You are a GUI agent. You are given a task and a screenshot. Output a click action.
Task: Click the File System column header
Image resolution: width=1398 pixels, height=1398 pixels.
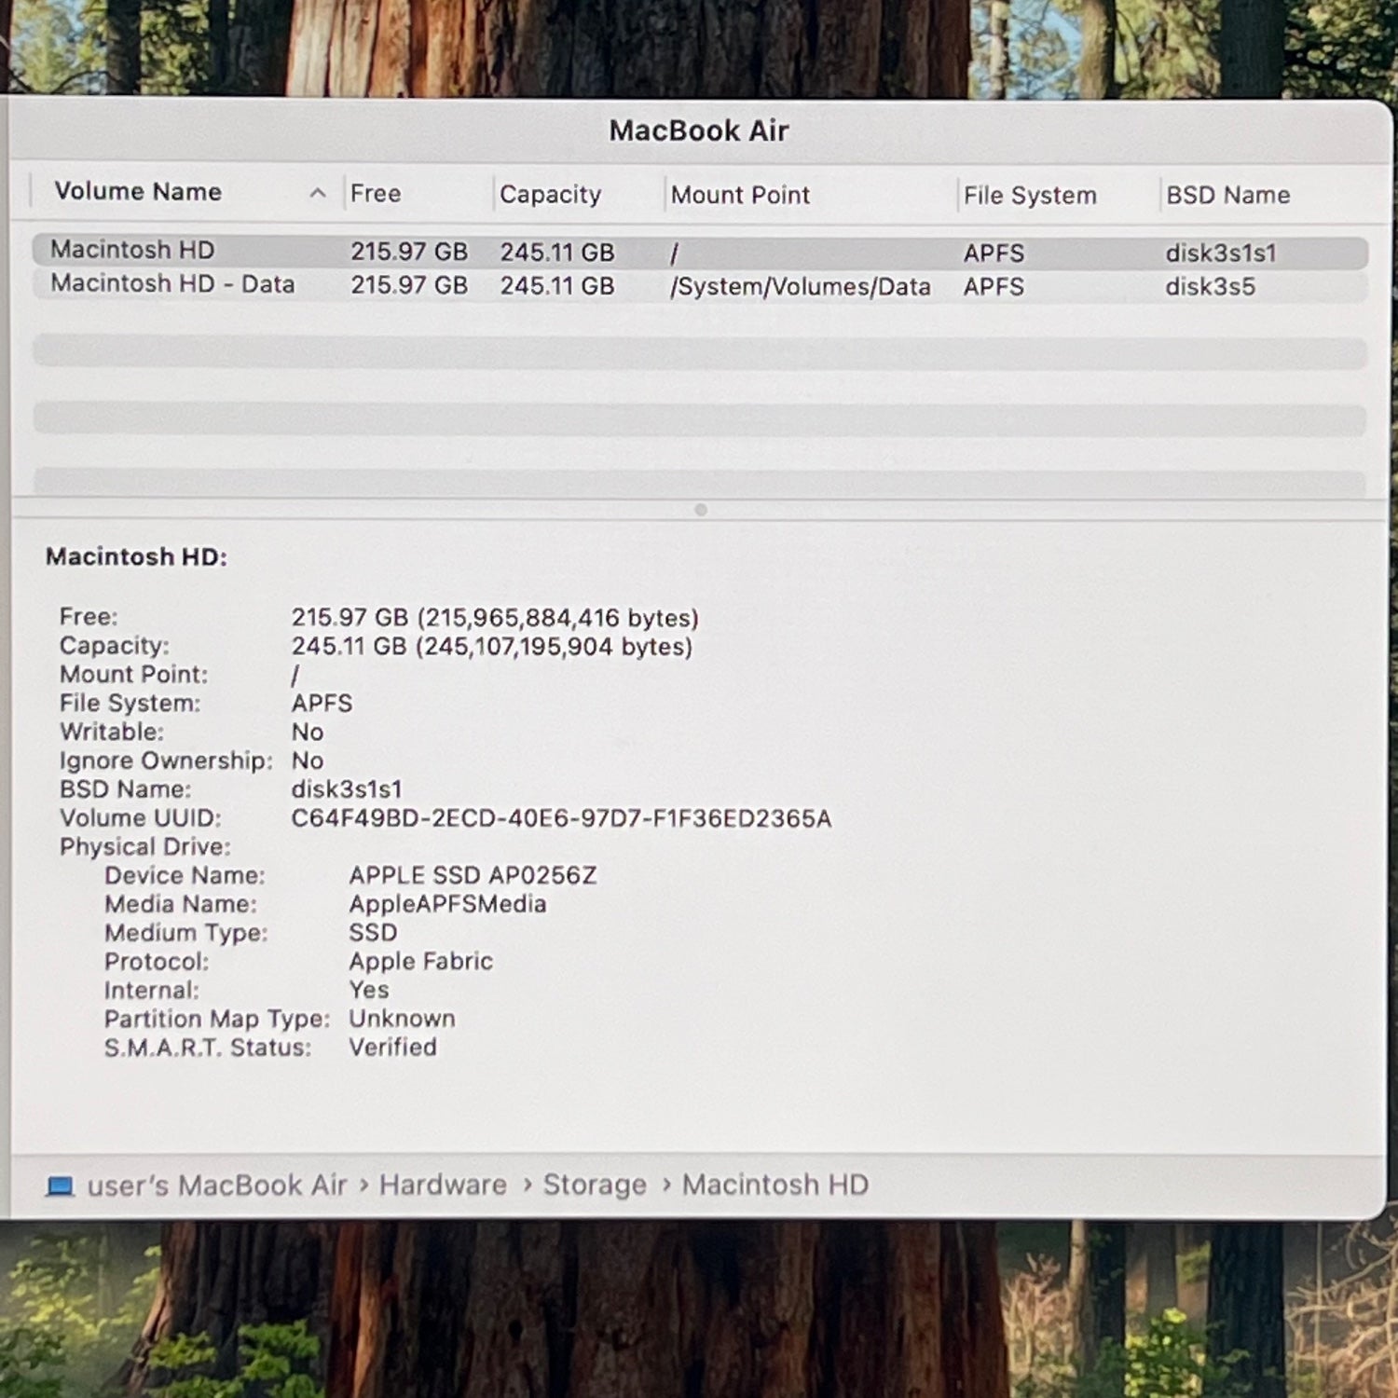(x=1029, y=196)
